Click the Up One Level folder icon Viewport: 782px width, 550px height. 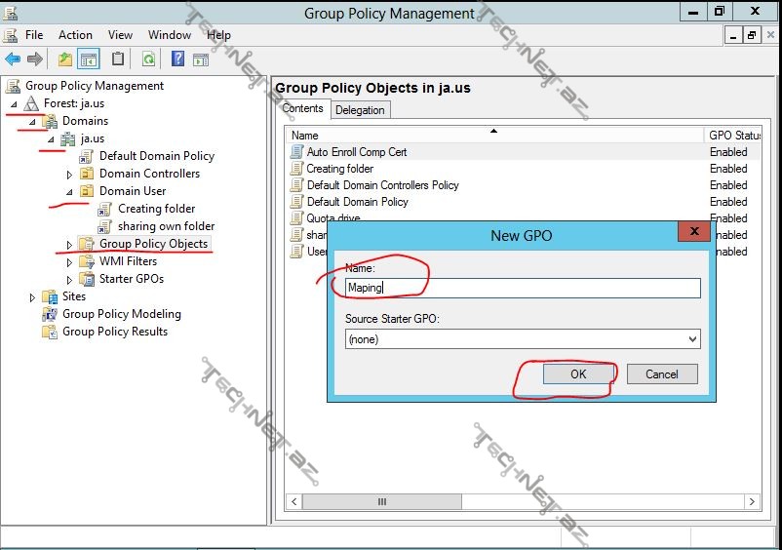click(65, 59)
